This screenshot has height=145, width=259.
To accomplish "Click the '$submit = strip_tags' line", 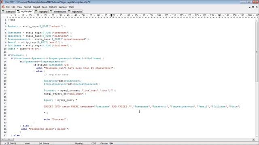I will tap(37, 26).
